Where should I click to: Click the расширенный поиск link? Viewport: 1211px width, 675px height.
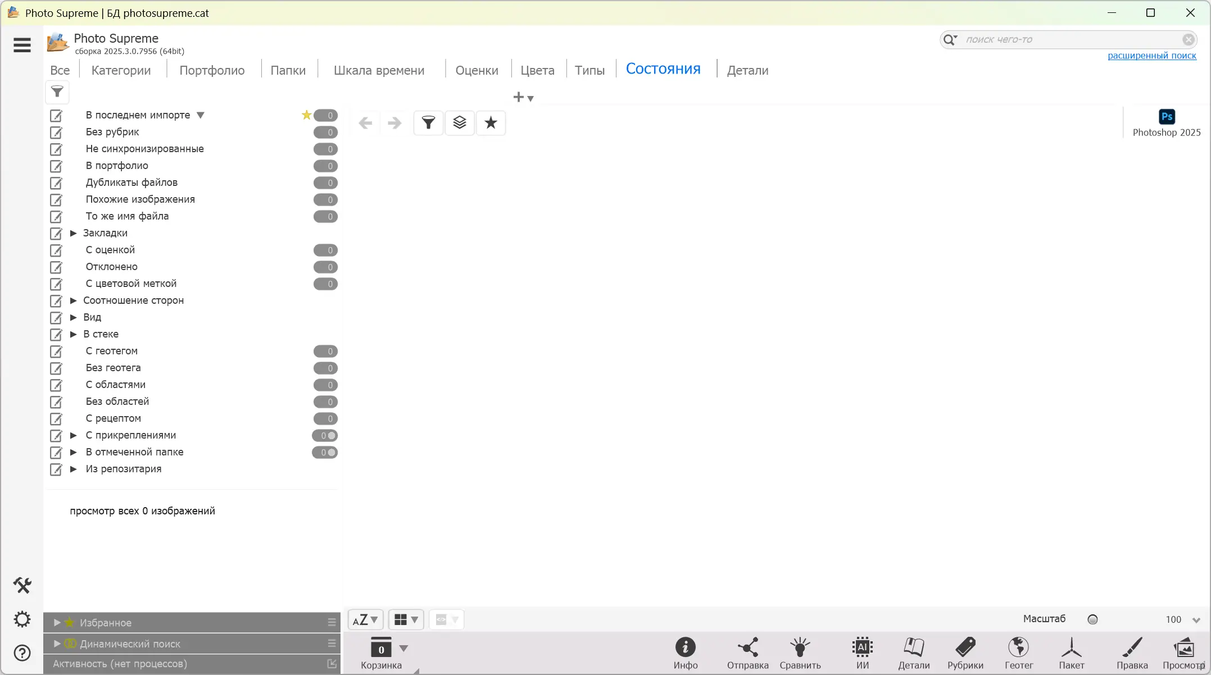coord(1151,56)
